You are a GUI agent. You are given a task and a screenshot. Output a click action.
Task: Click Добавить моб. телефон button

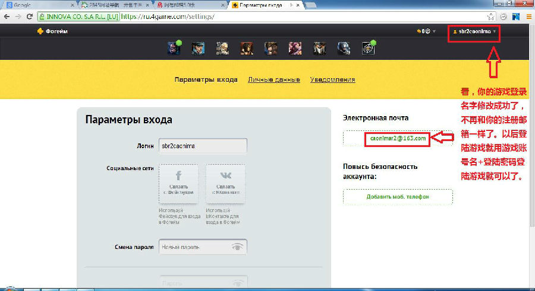pos(398,197)
